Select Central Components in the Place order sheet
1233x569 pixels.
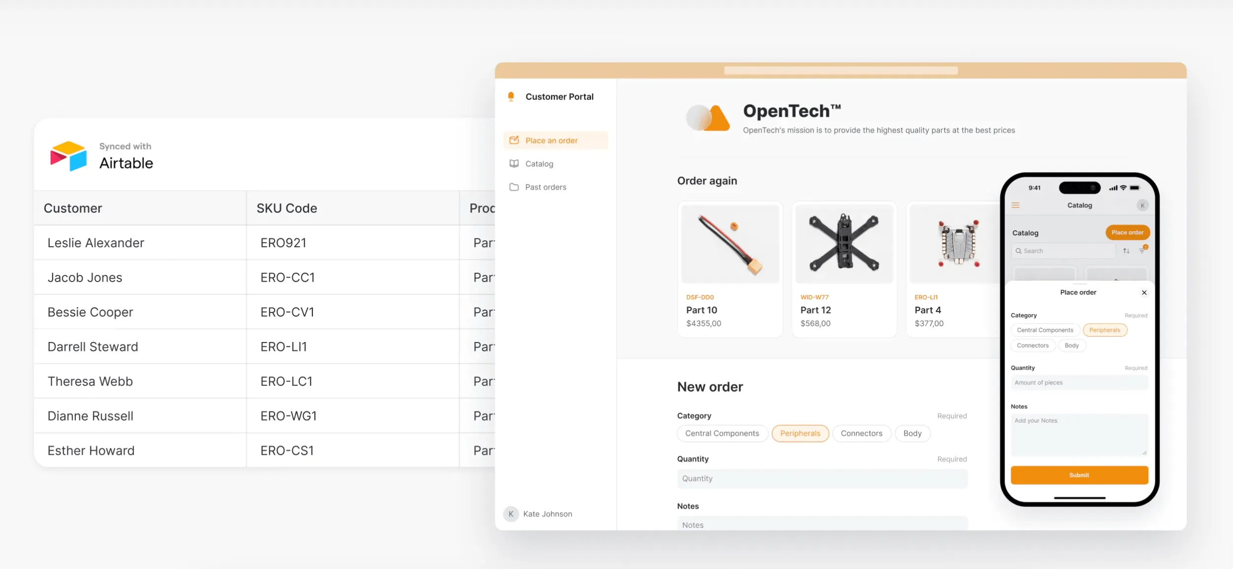pyautogui.click(x=1045, y=330)
